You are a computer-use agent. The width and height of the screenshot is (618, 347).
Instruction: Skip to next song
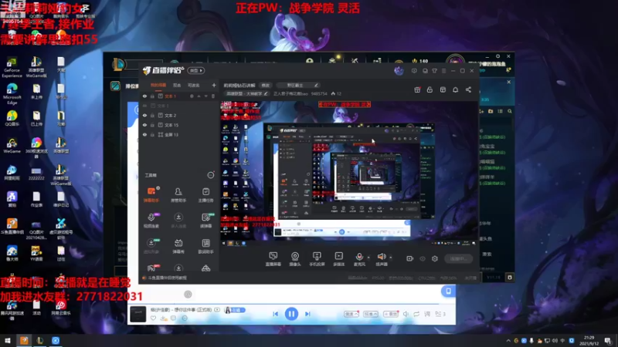point(307,314)
